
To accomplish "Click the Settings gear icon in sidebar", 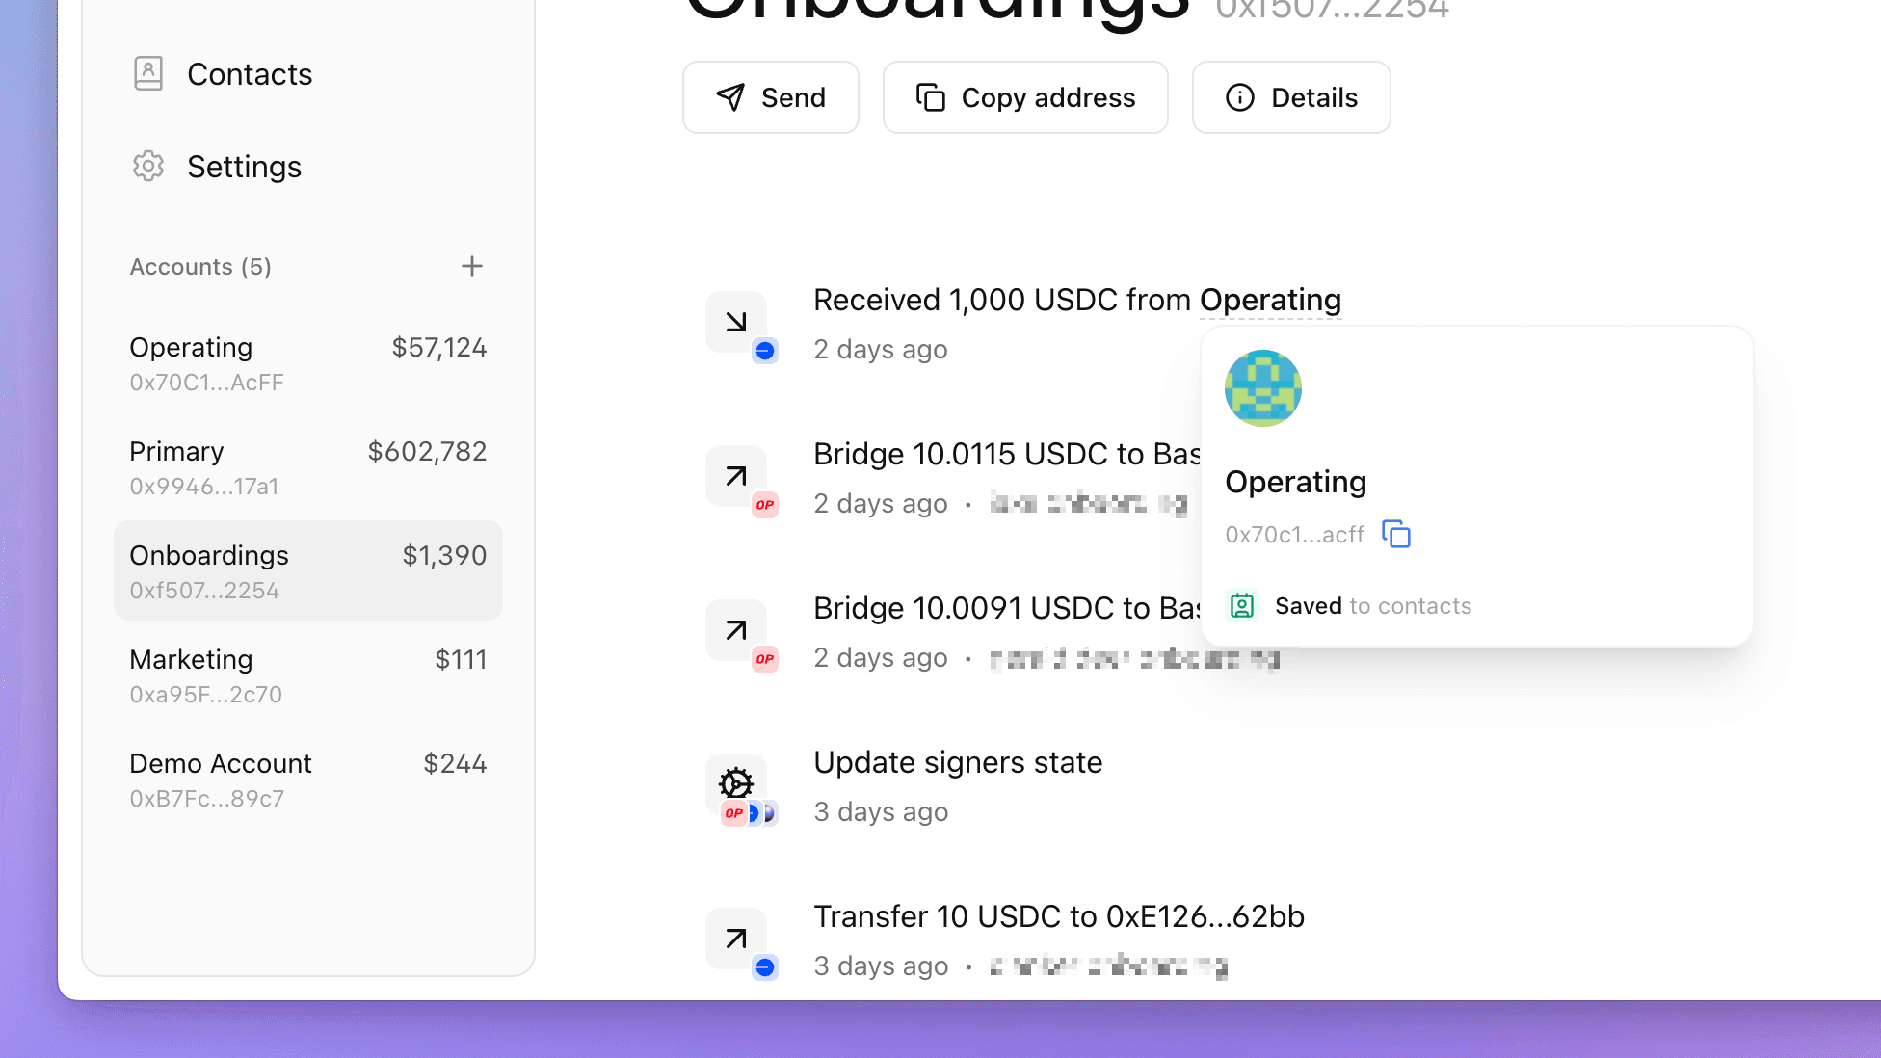I will [x=146, y=166].
